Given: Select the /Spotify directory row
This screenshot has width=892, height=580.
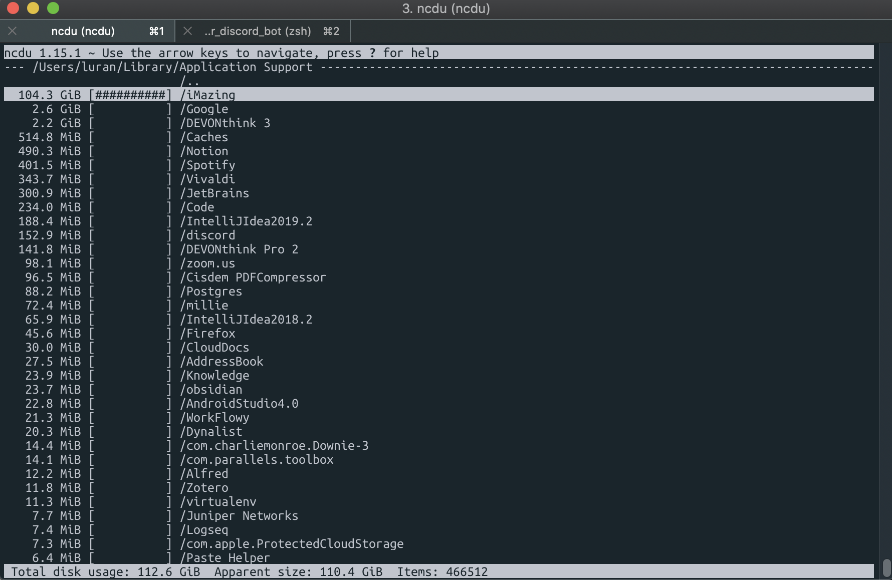Looking at the screenshot, I should point(439,165).
